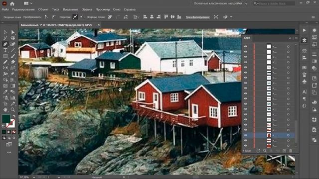Click target circle of the first layer row
Viewport: 319px width, 179px height.
[x=288, y=46]
